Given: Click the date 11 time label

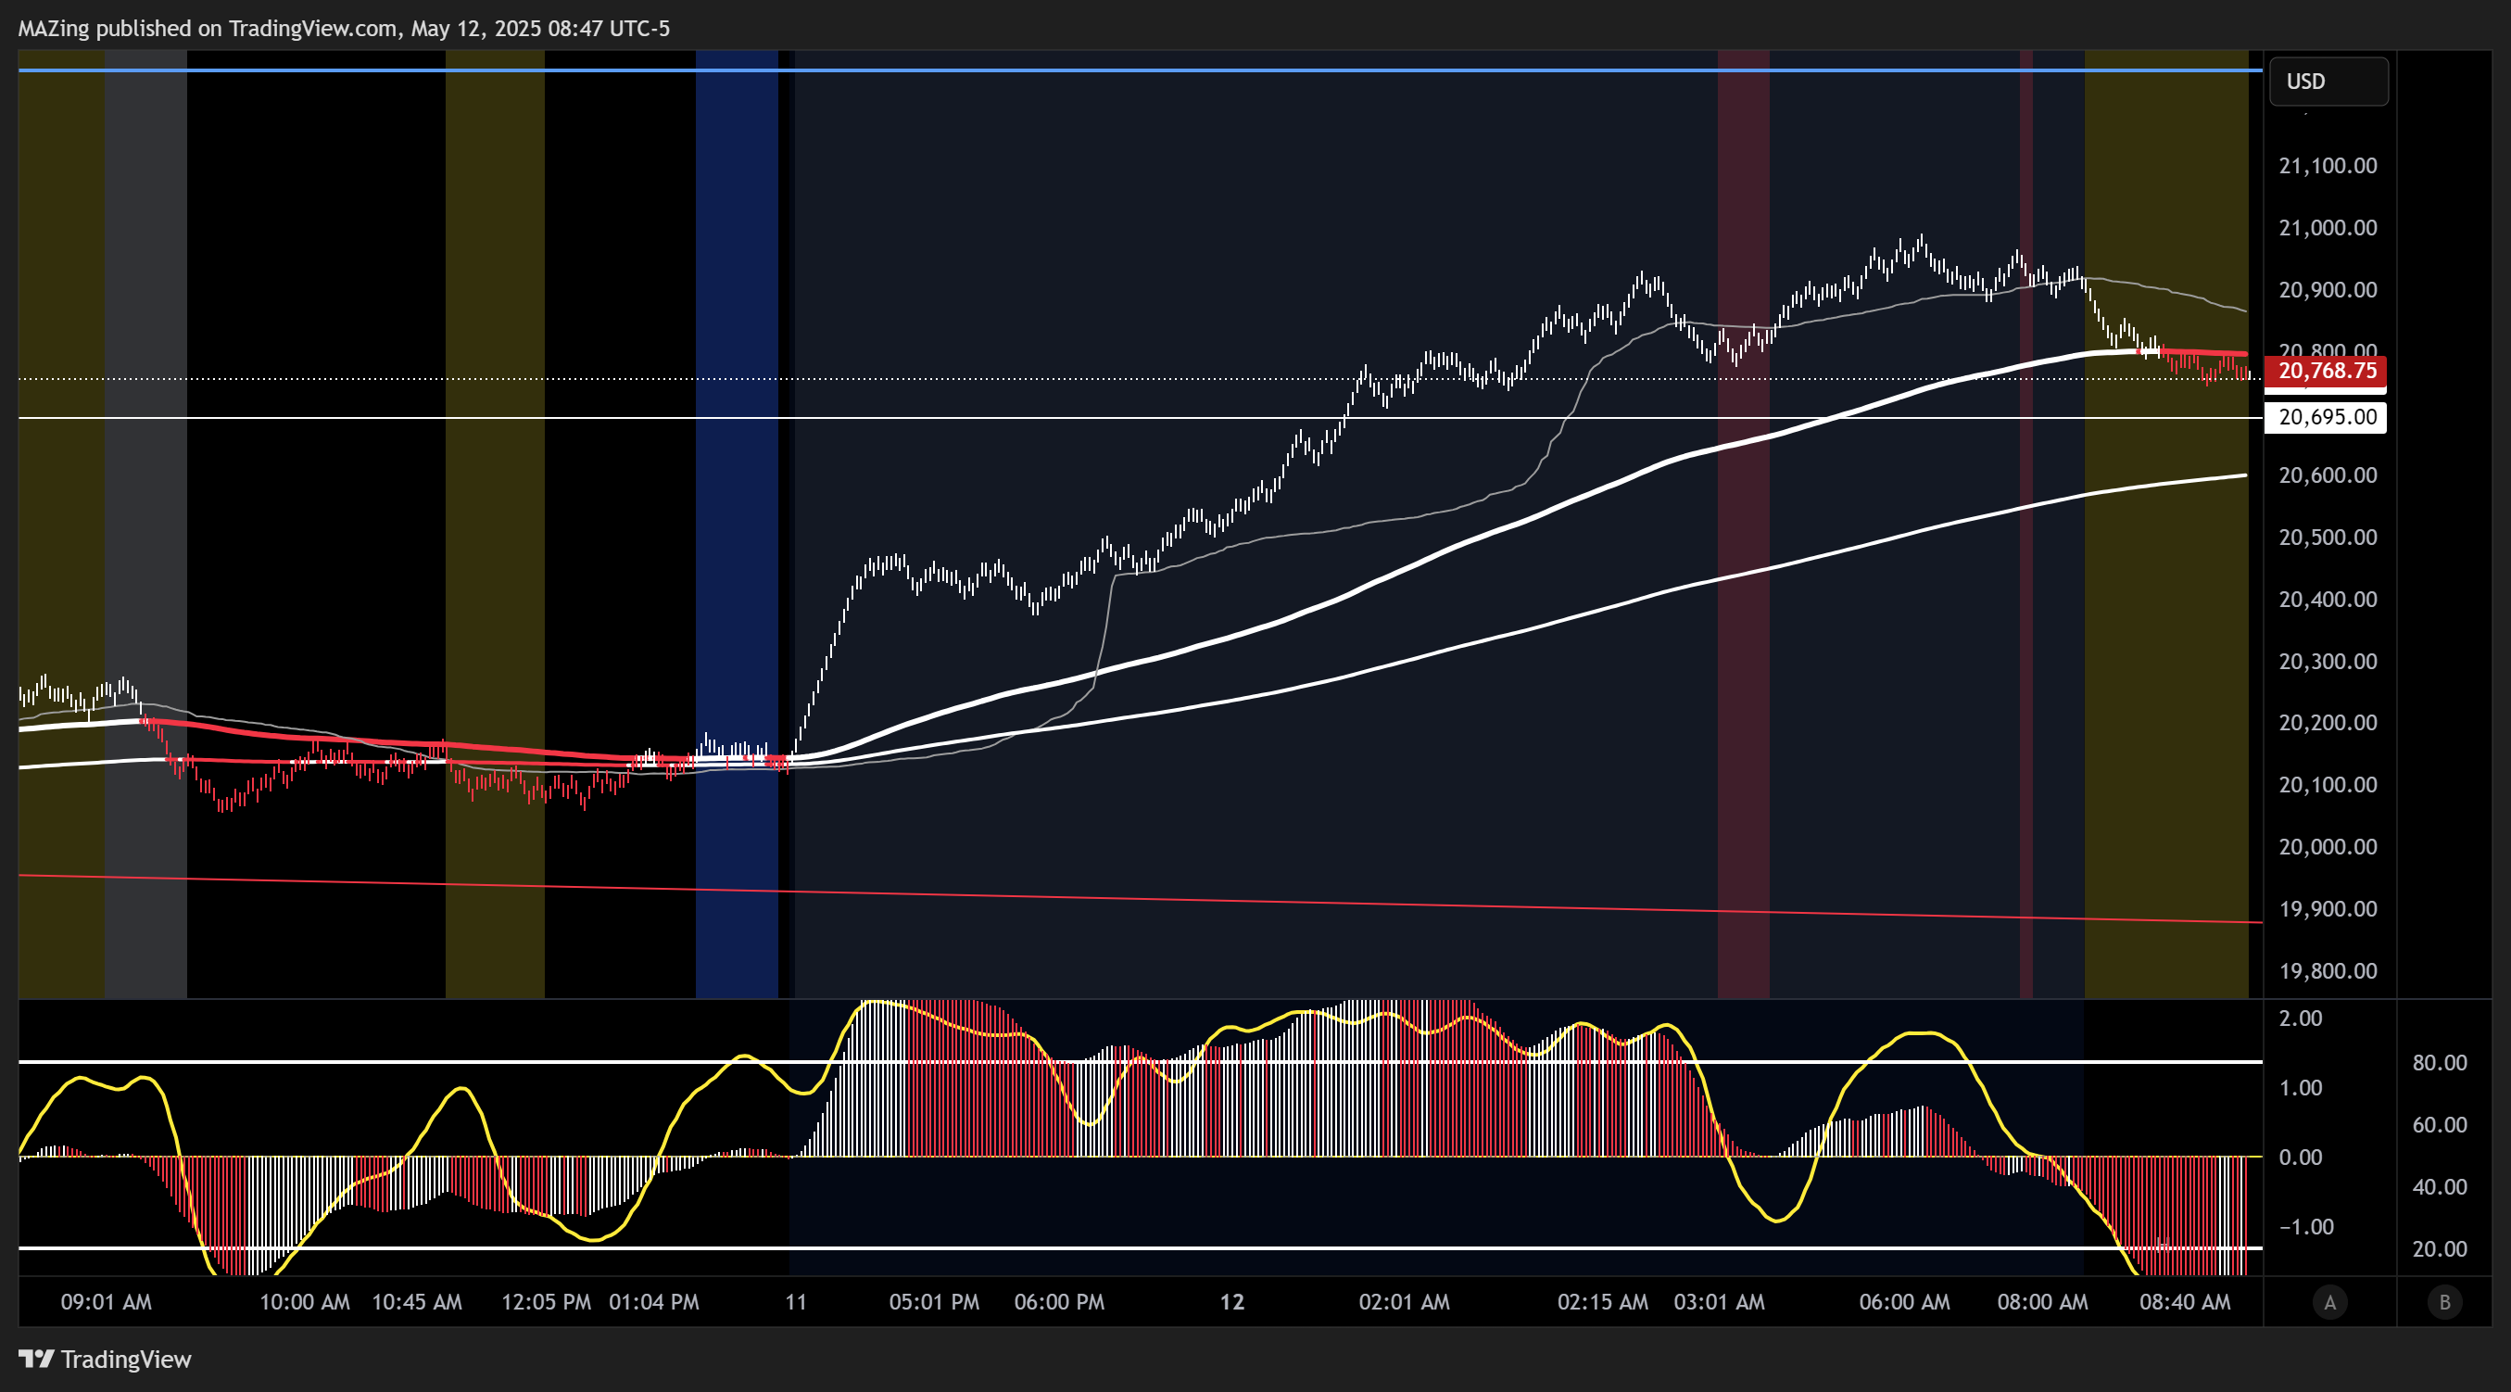Looking at the screenshot, I should pos(796,1302).
